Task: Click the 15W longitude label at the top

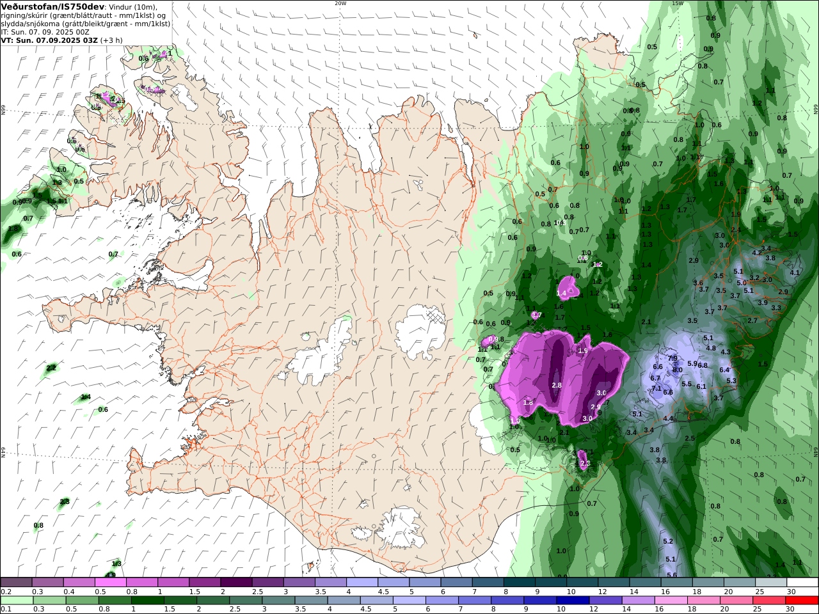Action: point(678,3)
